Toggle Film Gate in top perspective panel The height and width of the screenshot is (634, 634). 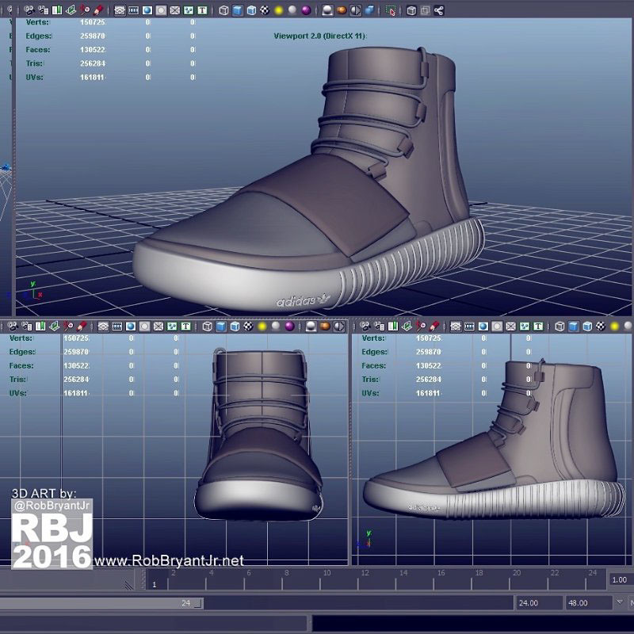[133, 10]
